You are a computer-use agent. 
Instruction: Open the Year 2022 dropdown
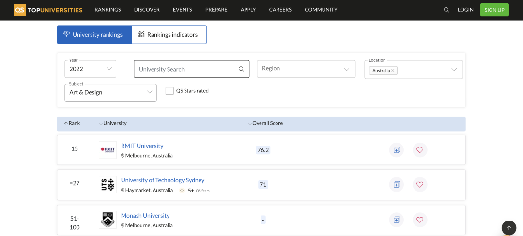click(x=91, y=69)
